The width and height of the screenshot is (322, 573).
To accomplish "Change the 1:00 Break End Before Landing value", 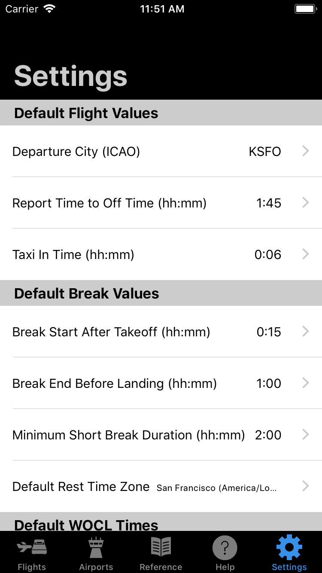I will (x=269, y=384).
